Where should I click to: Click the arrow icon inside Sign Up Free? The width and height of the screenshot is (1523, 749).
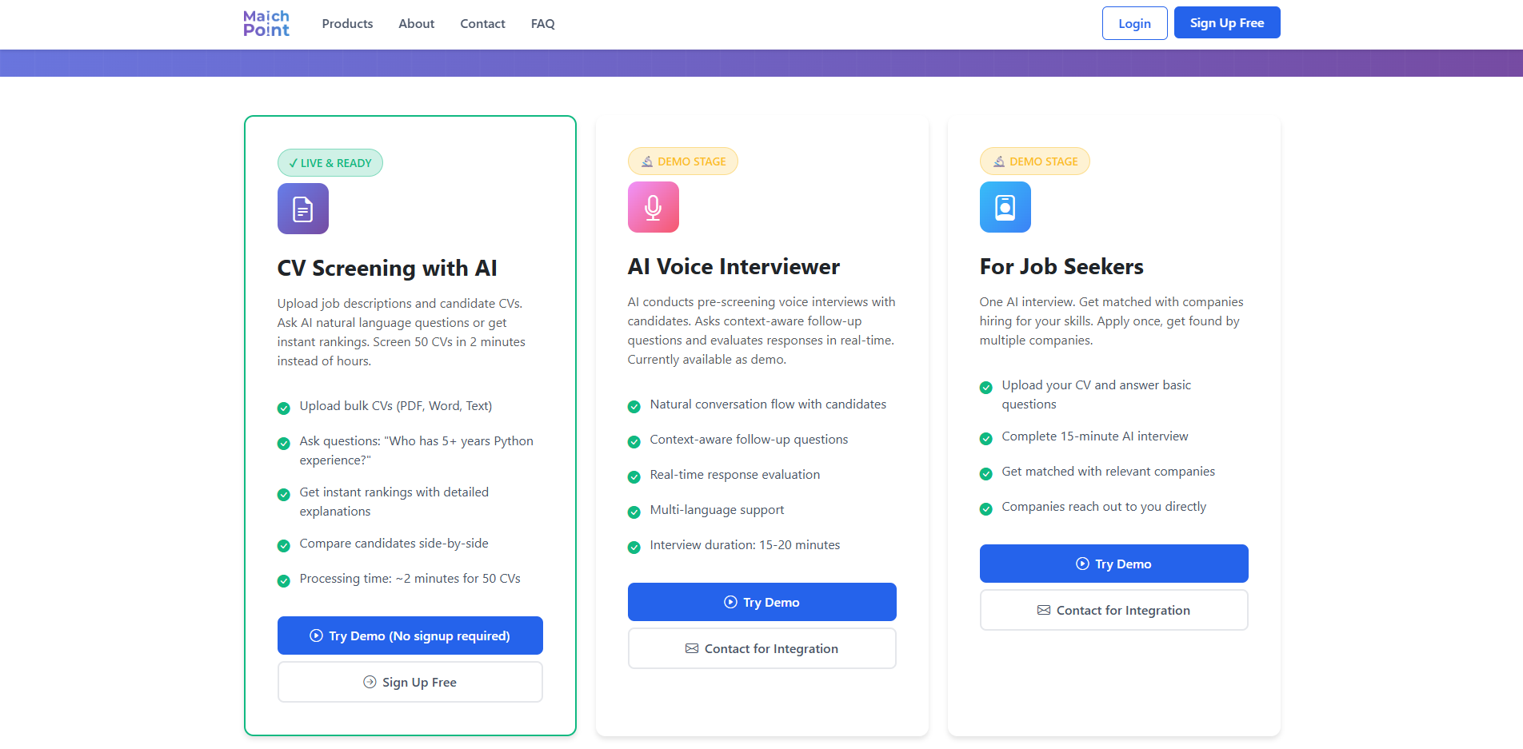tap(370, 682)
